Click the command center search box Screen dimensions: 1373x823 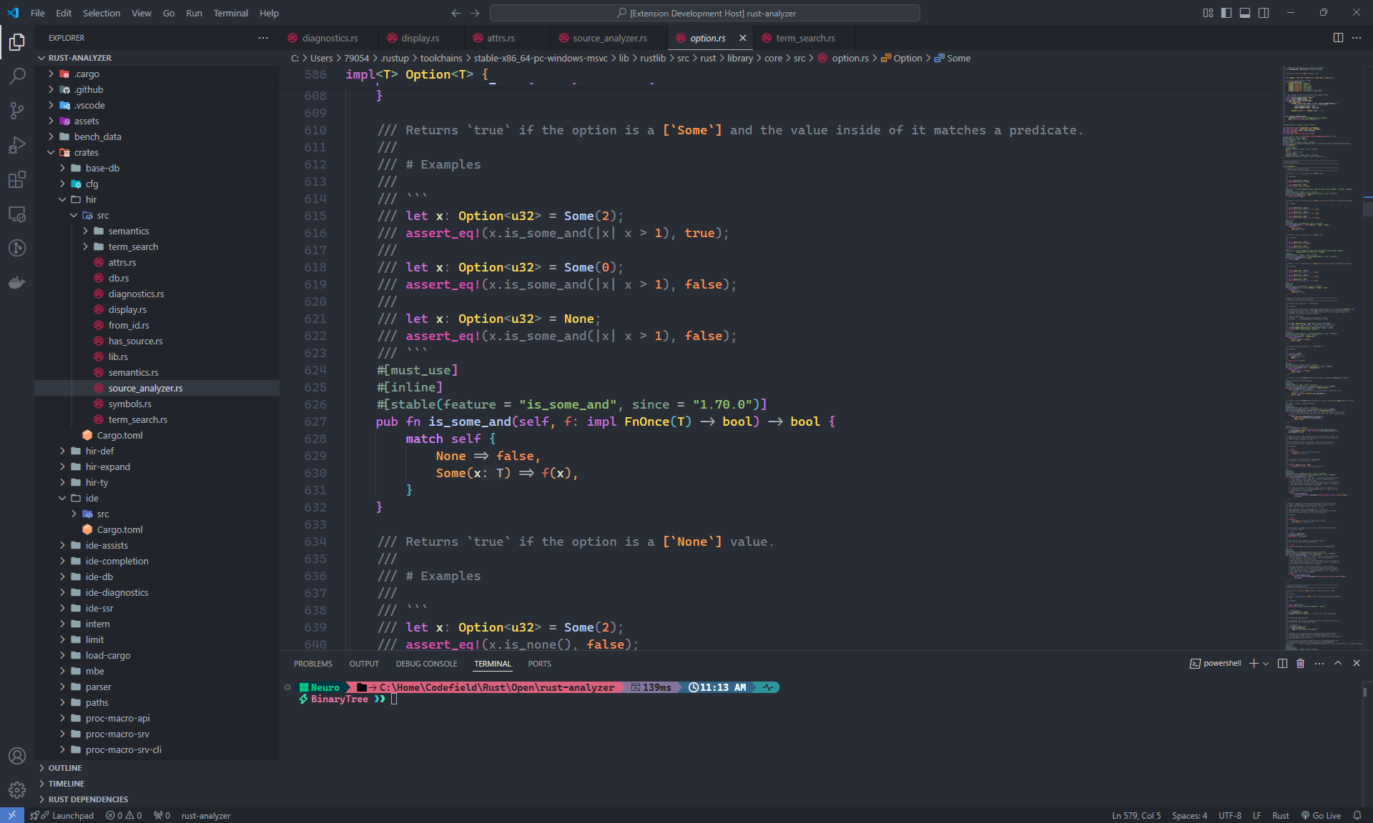pyautogui.click(x=705, y=13)
